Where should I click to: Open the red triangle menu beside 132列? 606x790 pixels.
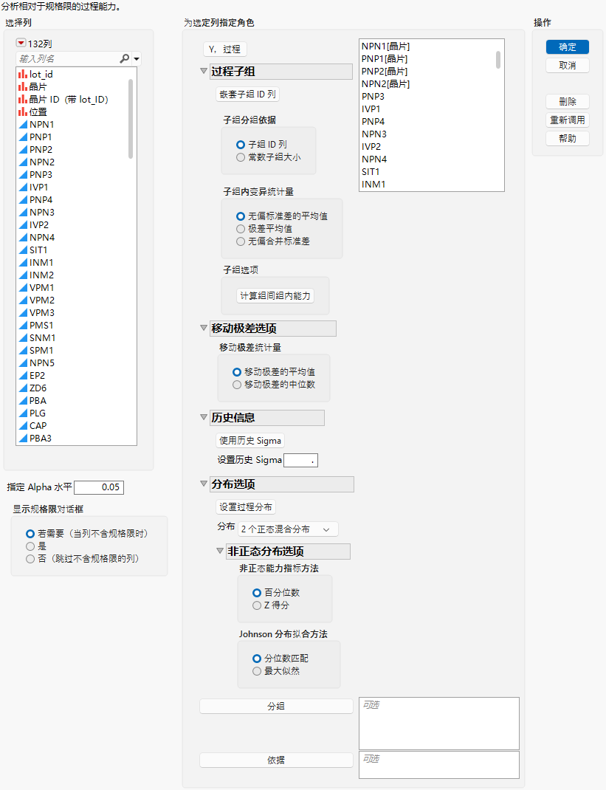point(21,44)
